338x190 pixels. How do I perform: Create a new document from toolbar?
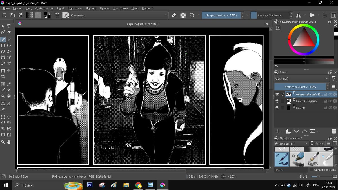point(5,15)
